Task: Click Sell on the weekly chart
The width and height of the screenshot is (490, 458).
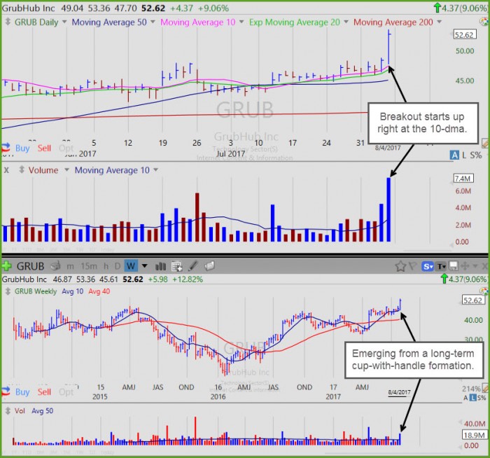Action: pyautogui.click(x=44, y=391)
